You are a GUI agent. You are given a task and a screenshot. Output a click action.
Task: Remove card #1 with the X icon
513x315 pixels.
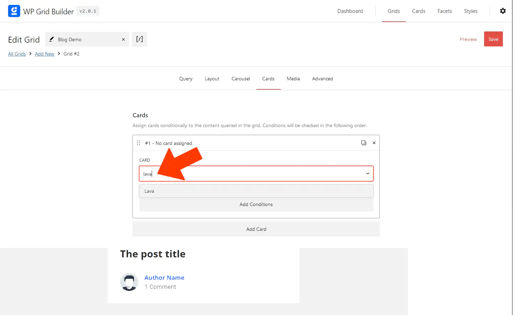374,143
